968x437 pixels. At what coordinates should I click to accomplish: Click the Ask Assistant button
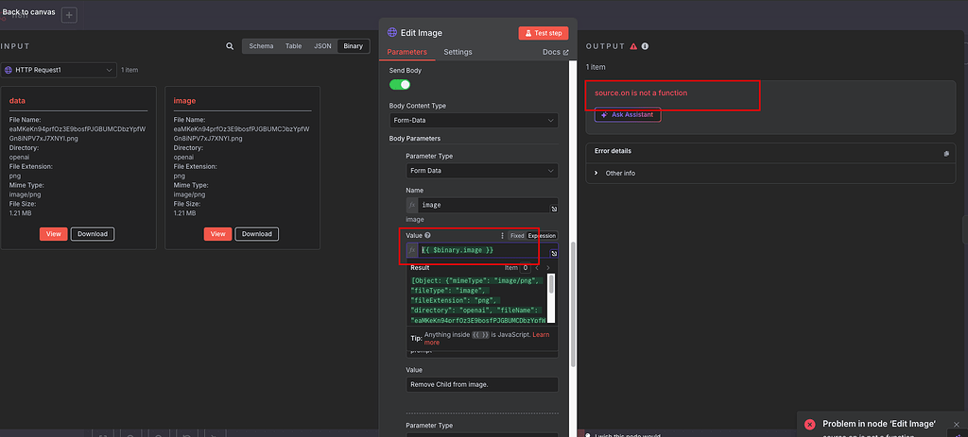pos(624,115)
